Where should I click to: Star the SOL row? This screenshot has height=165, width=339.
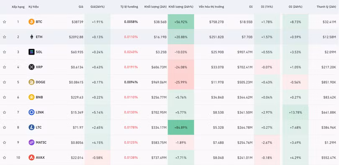click(x=5, y=52)
